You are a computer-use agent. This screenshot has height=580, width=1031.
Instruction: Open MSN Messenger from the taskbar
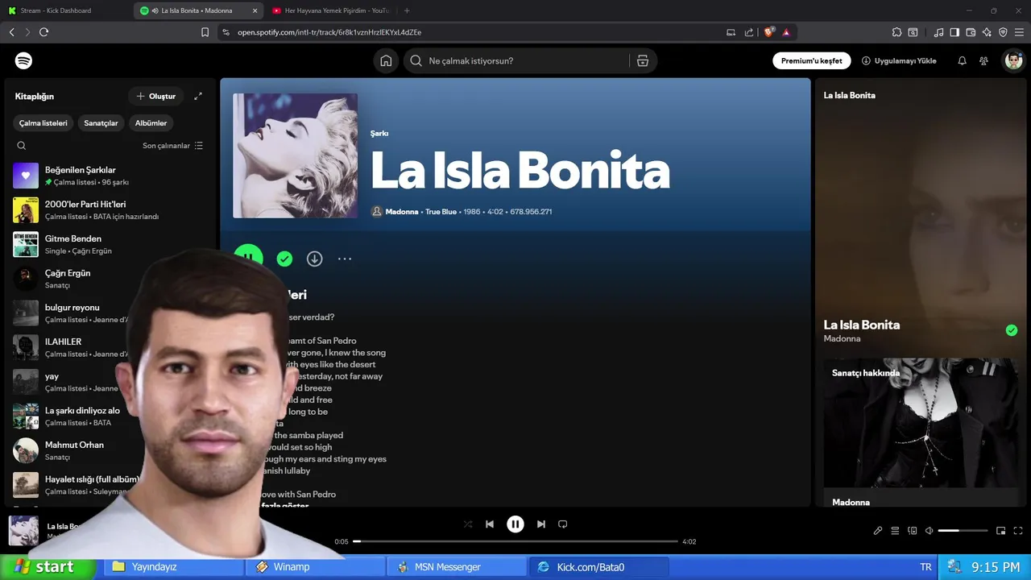pos(458,567)
